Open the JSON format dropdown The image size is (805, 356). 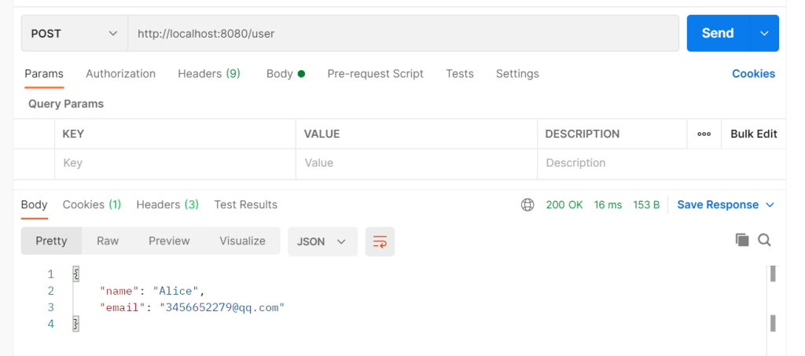(x=322, y=241)
